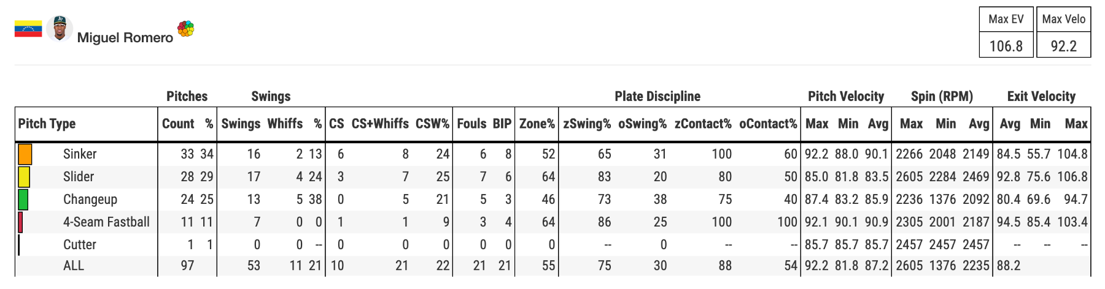Click the Max EV value box
The image size is (1105, 289).
[1006, 46]
